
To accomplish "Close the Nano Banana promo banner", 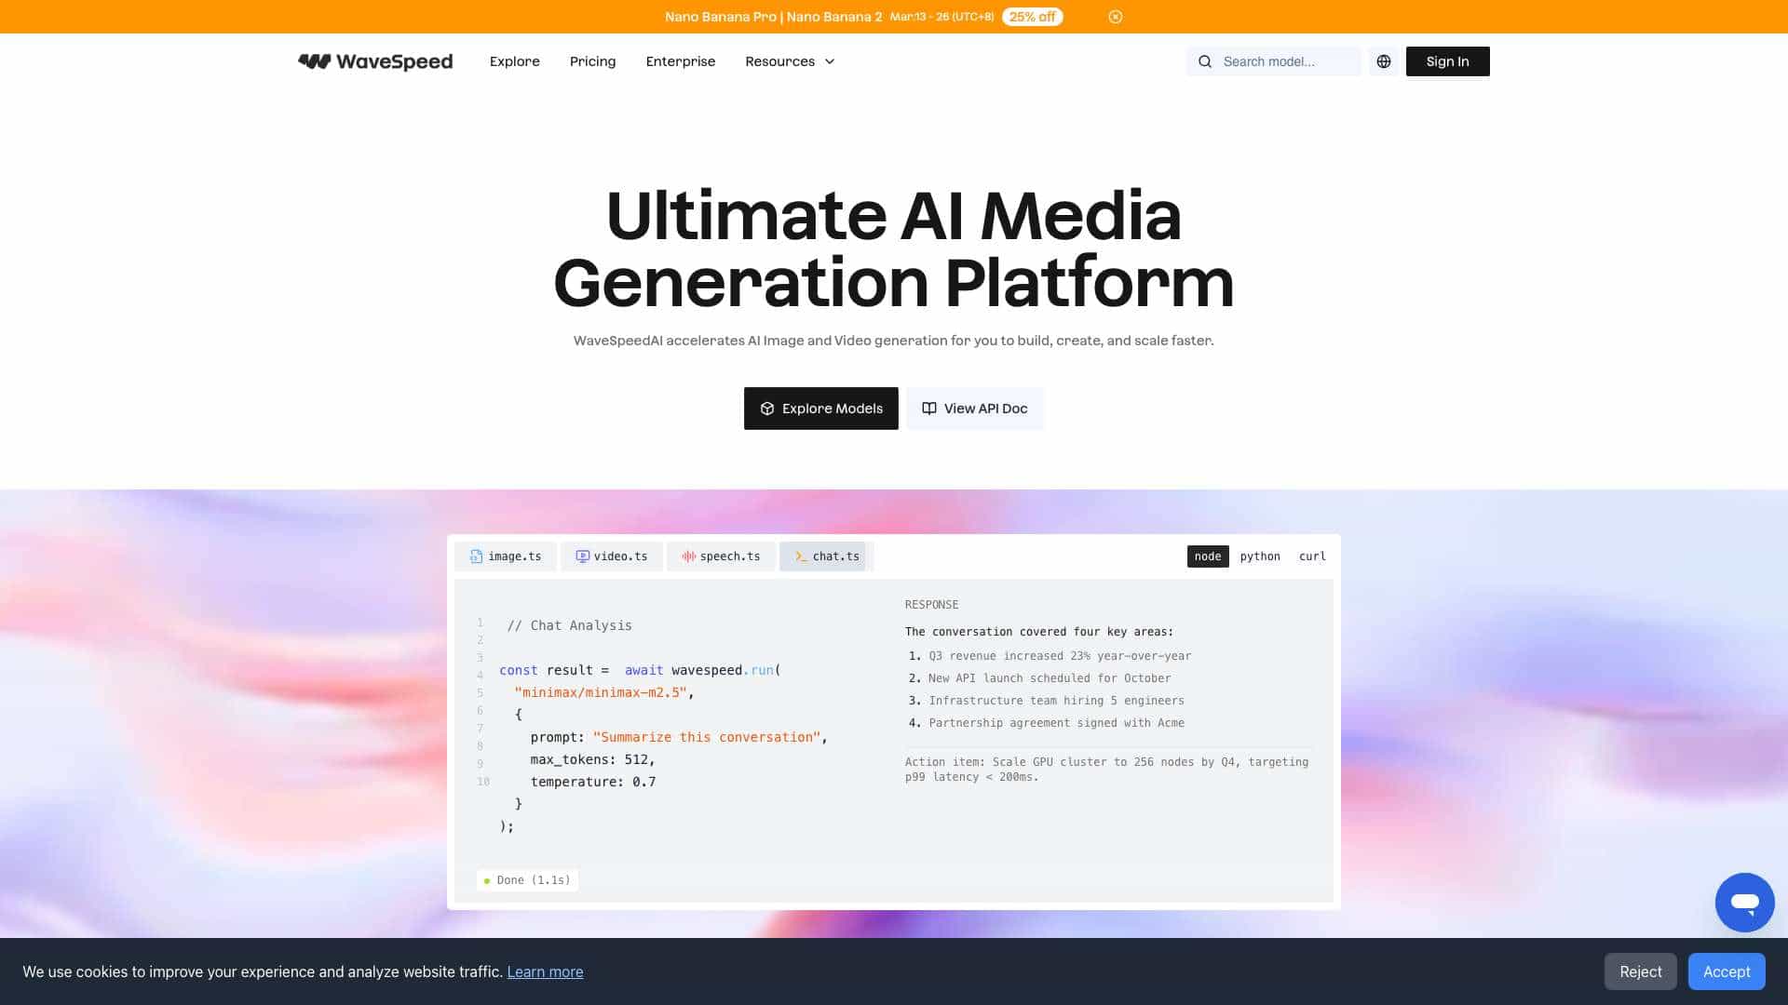I will point(1116,17).
